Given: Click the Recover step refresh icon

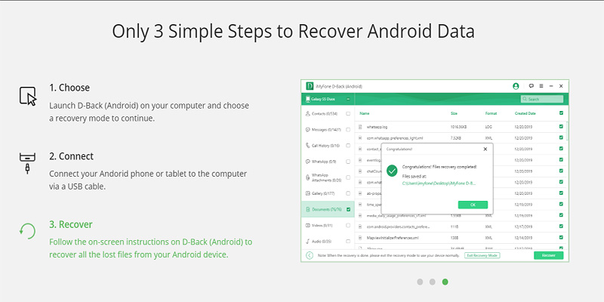Looking at the screenshot, I should (x=28, y=230).
